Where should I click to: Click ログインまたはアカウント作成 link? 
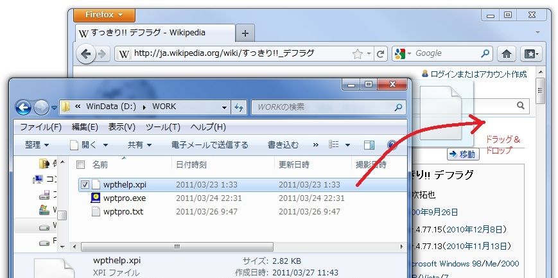click(478, 74)
